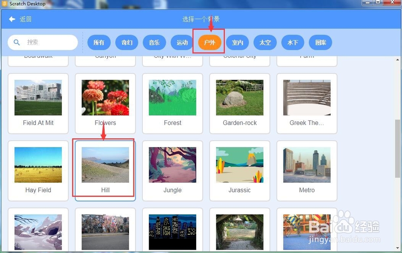Image resolution: width=402 pixels, height=253 pixels.
Task: Select the 水下 category filter
Action: (x=293, y=42)
